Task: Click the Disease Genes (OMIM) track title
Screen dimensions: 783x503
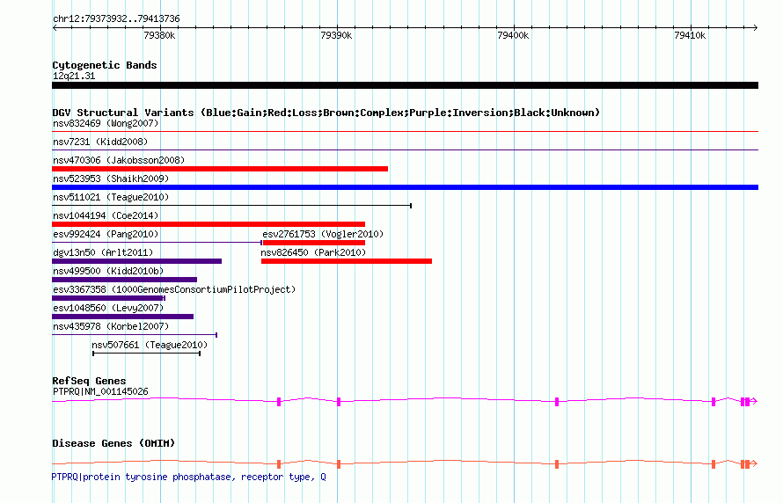Action: 113,443
